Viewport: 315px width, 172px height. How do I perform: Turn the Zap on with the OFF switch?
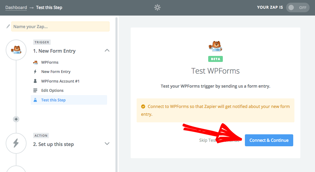pos(297,7)
